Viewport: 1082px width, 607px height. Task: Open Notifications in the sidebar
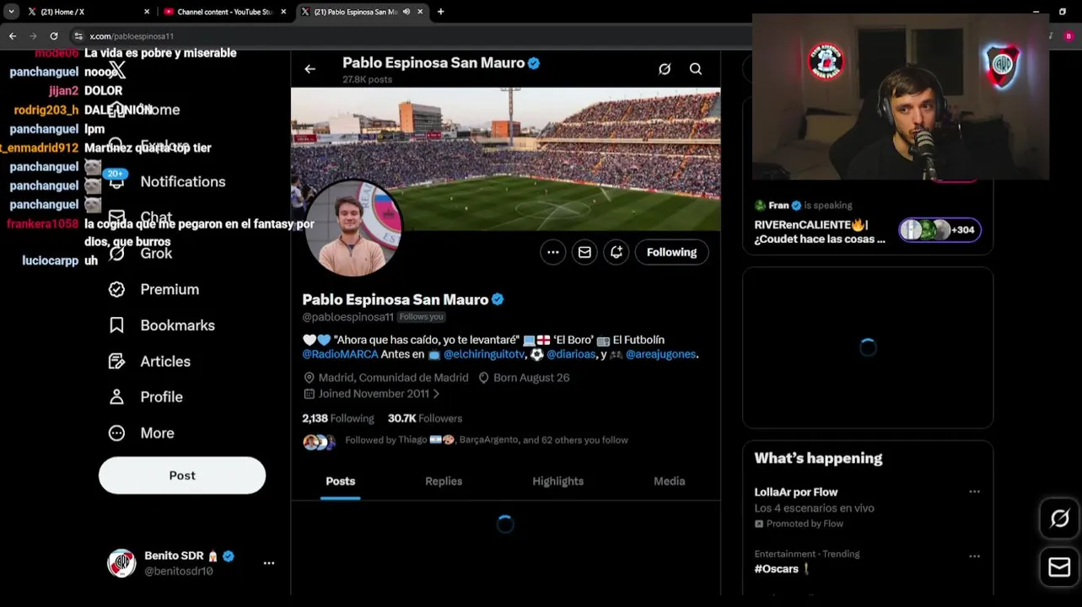point(167,181)
